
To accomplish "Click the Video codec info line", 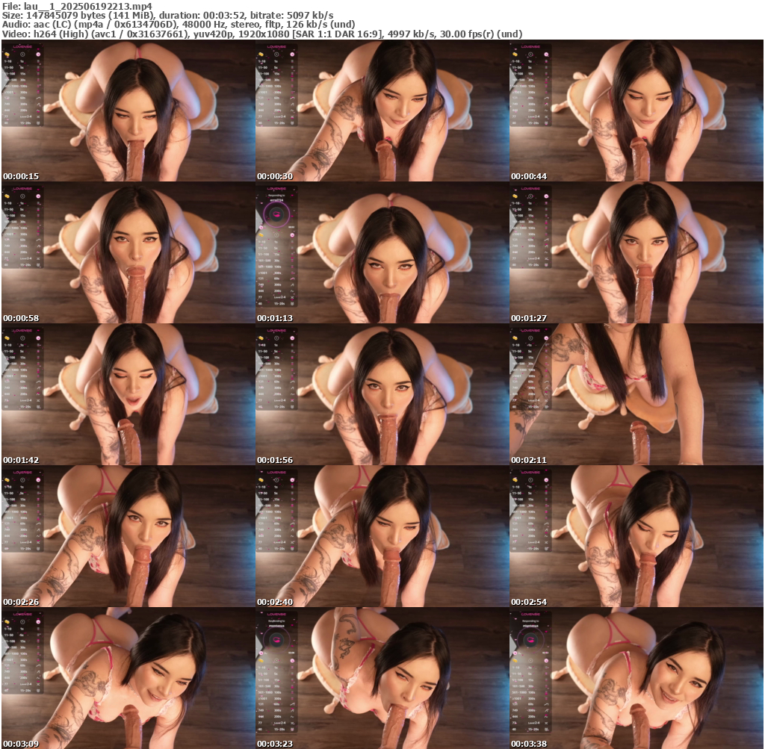I will pos(261,34).
